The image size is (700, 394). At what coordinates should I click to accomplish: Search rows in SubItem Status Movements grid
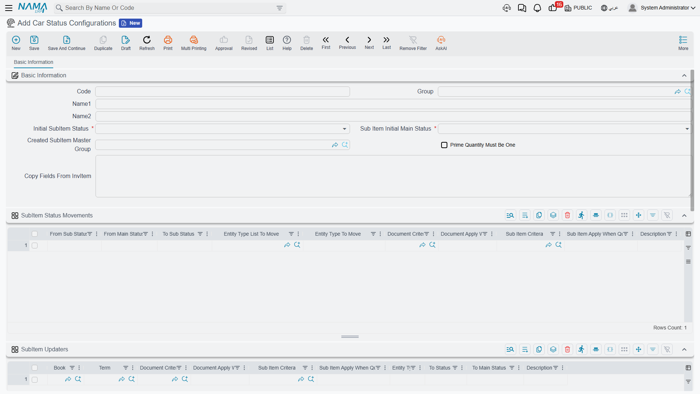coord(510,215)
